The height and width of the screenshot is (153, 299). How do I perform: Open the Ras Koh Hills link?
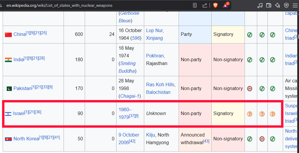(x=160, y=85)
